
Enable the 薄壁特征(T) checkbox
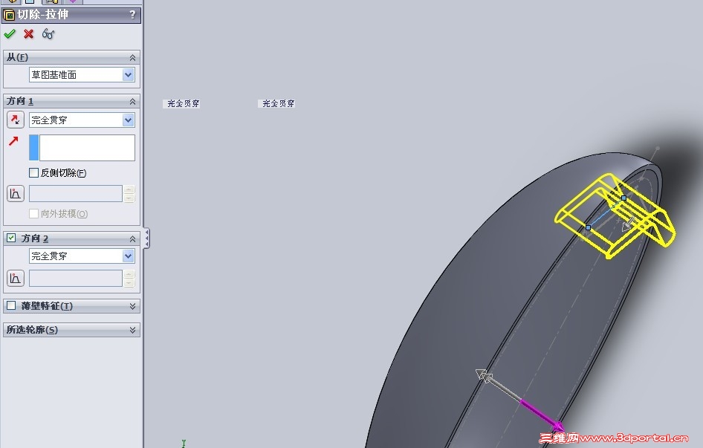coord(11,305)
